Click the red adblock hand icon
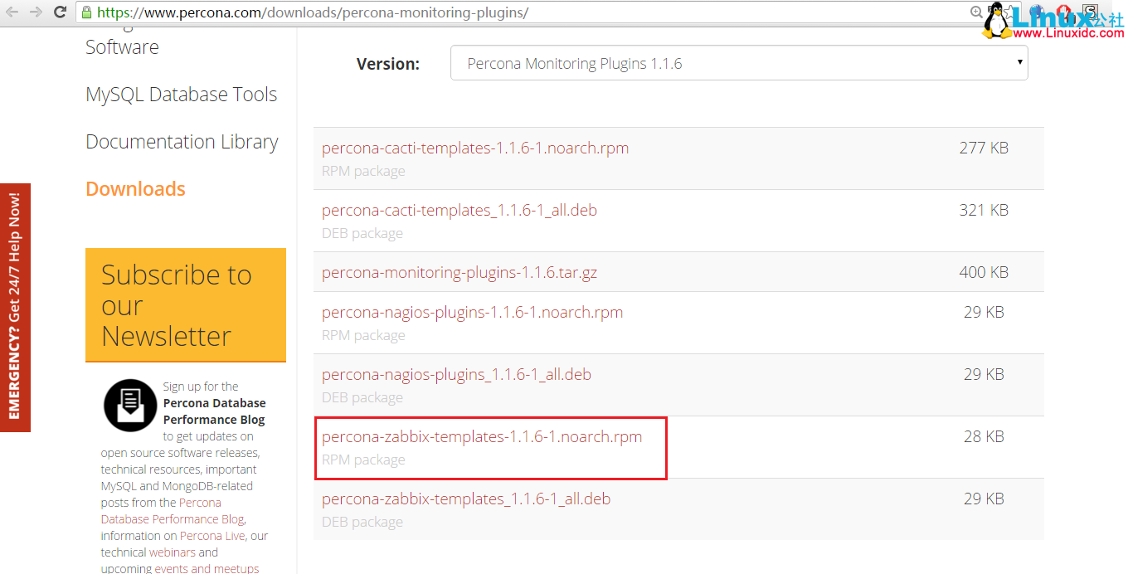Screen dimensions: 1128x574 [x=1062, y=11]
